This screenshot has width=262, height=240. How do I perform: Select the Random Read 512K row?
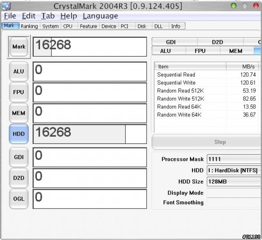point(207,91)
